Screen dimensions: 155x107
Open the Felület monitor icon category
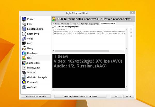point(24,19)
